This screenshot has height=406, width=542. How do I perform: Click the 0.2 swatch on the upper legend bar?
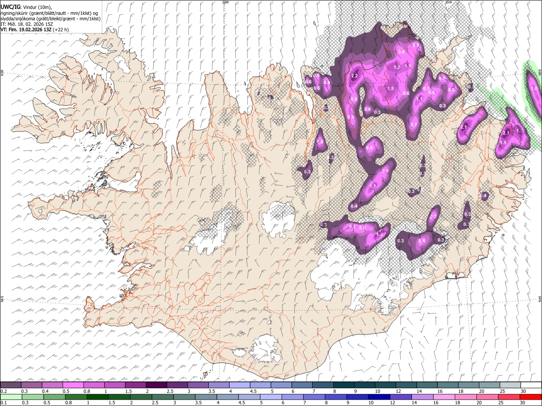(11, 385)
